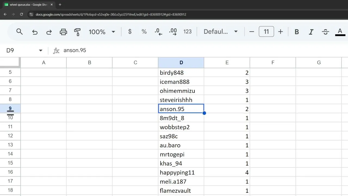348x196 pixels.
Task: Redo the last undone action
Action: [49, 32]
